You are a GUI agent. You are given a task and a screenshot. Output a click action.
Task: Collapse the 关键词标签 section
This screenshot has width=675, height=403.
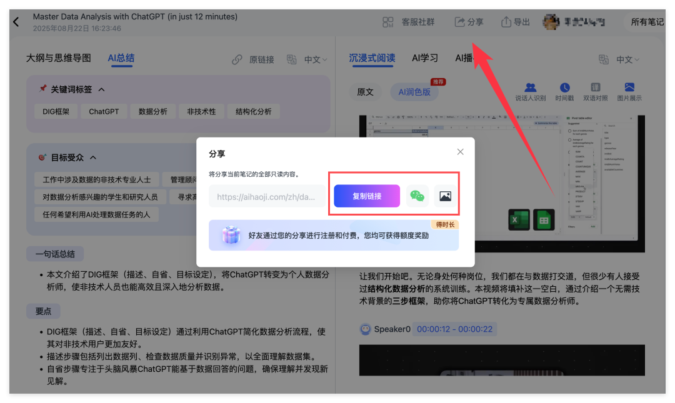point(102,89)
